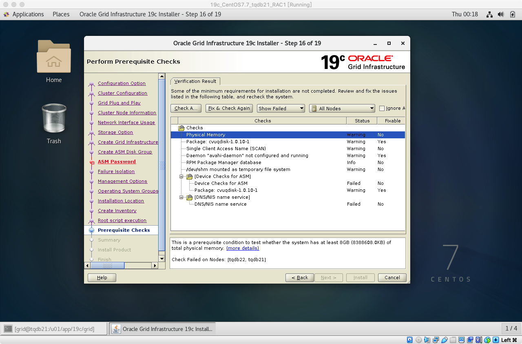Click the VirtualBox keyboard capture arrow icon
The width and height of the screenshot is (522, 344).
point(496,340)
